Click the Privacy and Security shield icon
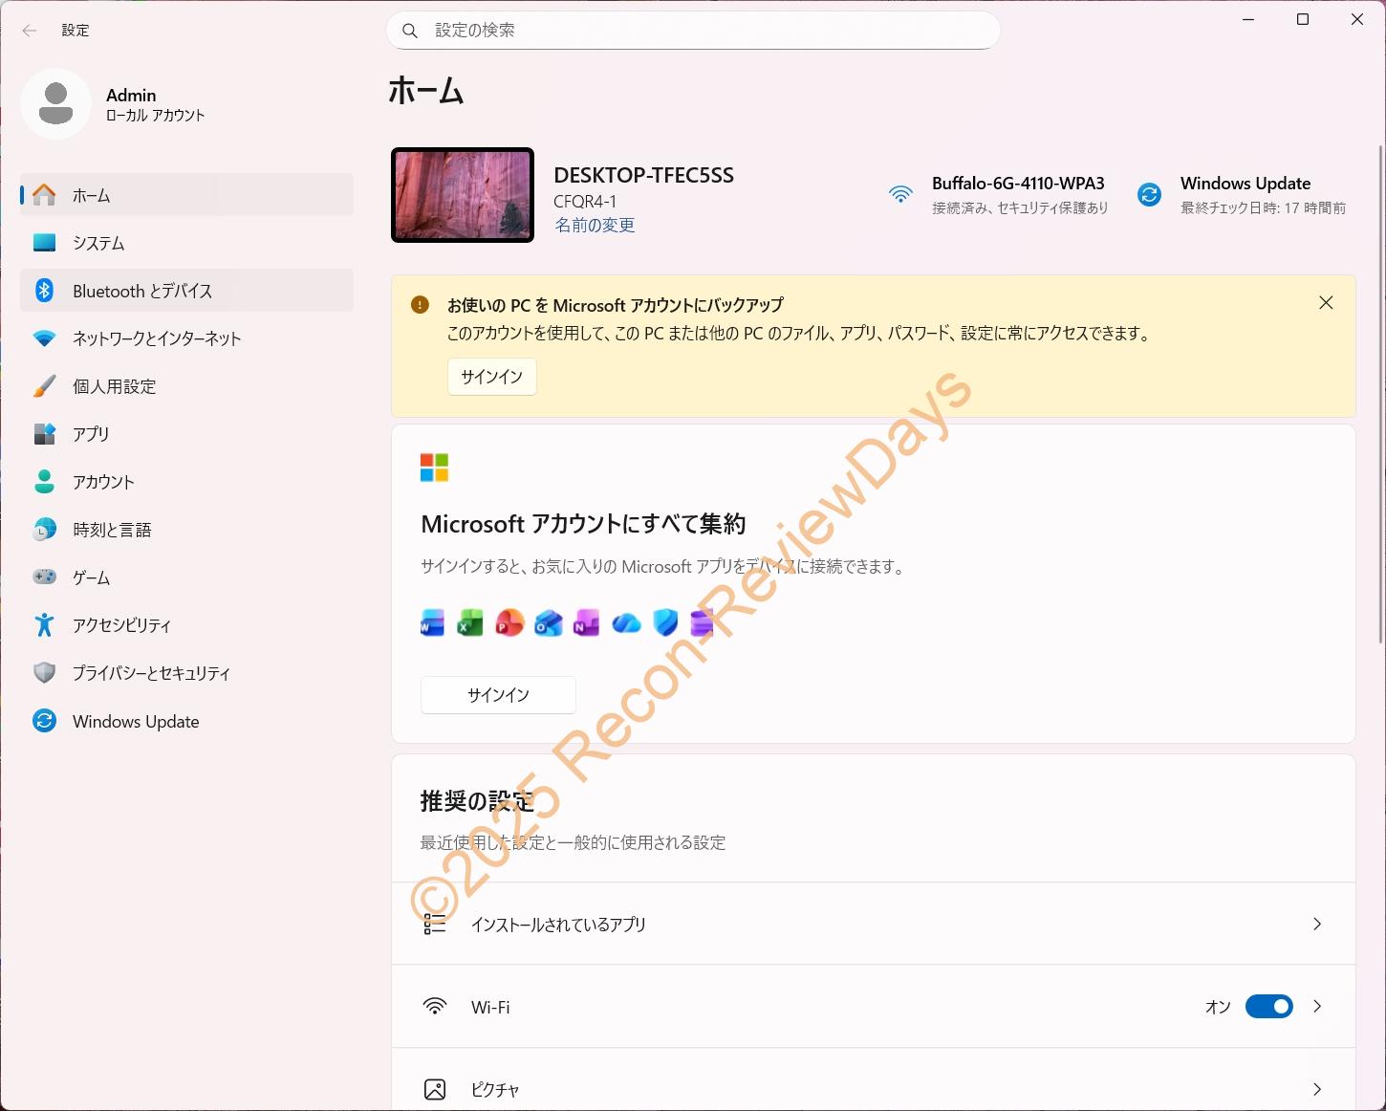 (44, 673)
